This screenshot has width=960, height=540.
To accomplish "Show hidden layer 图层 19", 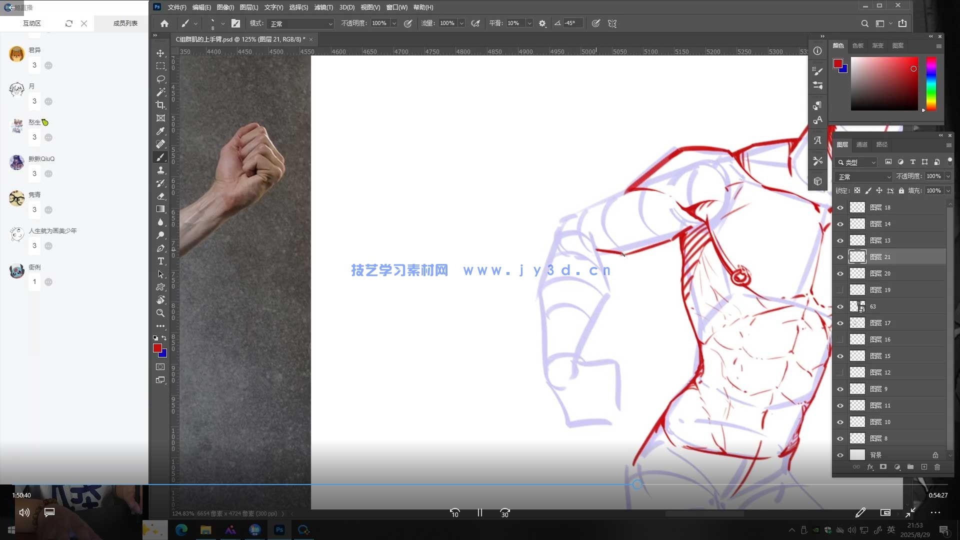I will (840, 290).
